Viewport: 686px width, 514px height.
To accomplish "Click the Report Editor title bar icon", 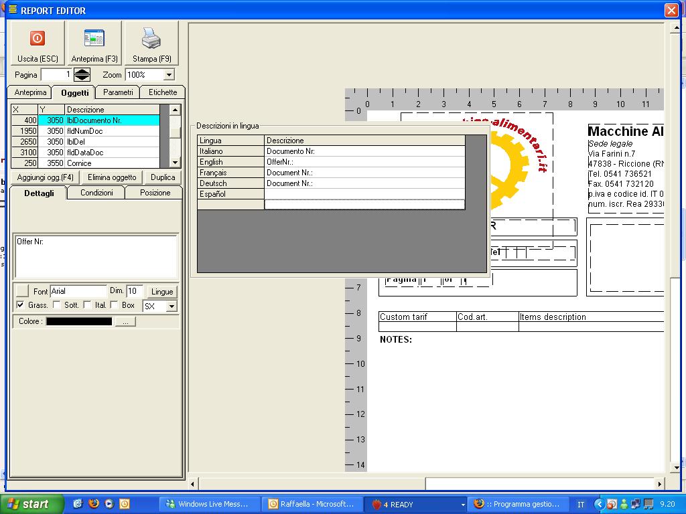I will 13,9.
